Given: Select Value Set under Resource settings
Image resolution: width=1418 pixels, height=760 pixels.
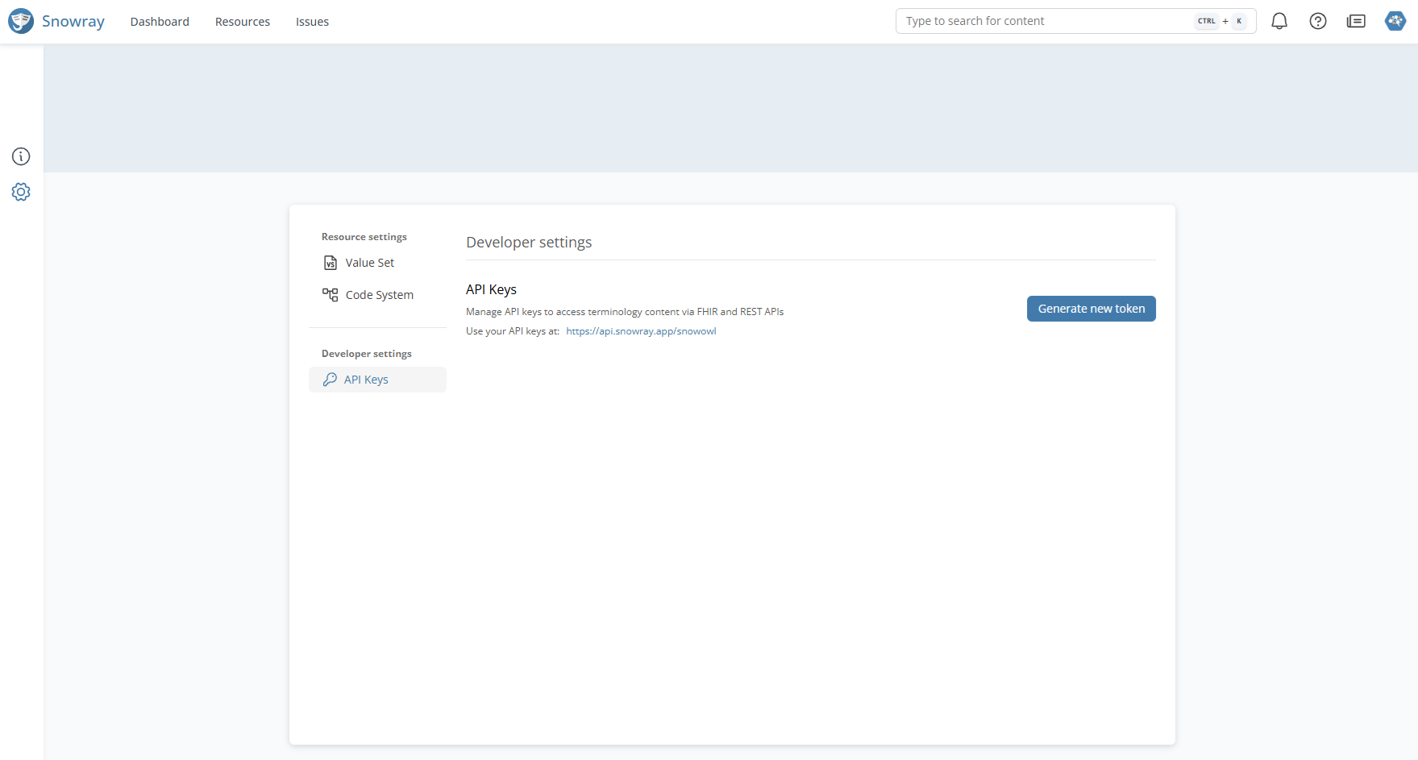Looking at the screenshot, I should click(370, 263).
